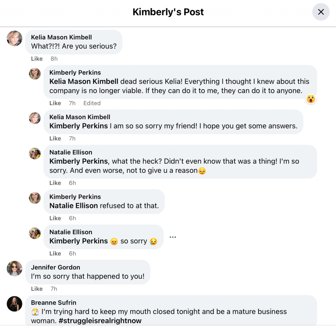Image resolution: width=336 pixels, height=328 pixels.
Task: Like Kelia Mason Kimbell's first comment
Action: tap(36, 58)
